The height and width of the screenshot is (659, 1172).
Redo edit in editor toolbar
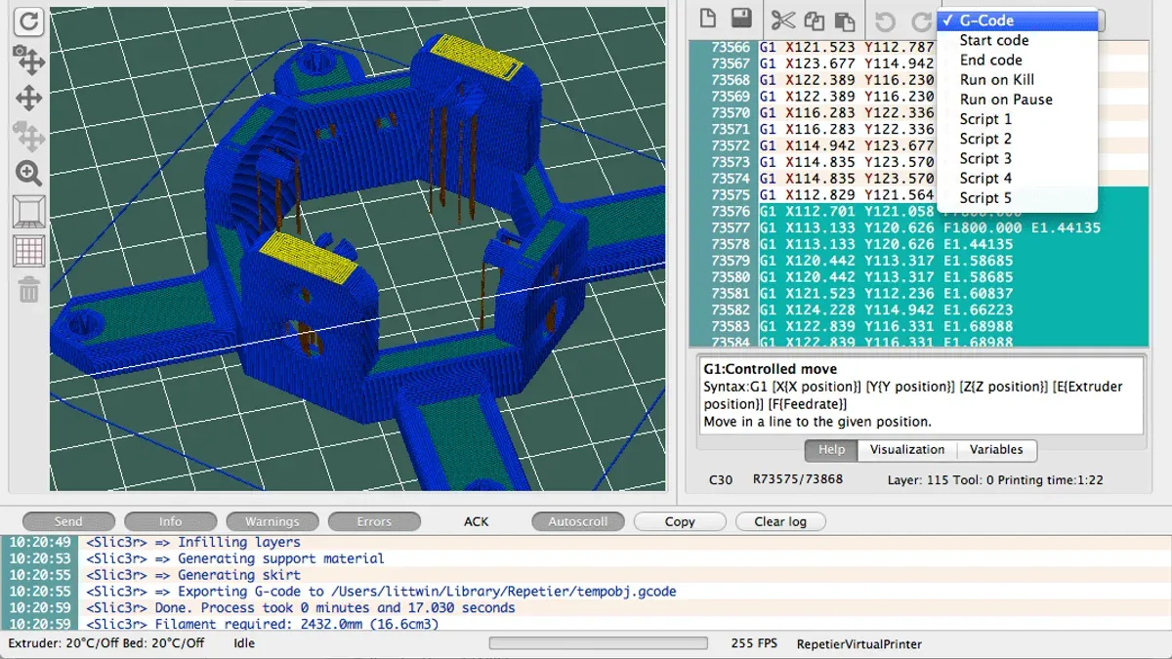point(920,21)
